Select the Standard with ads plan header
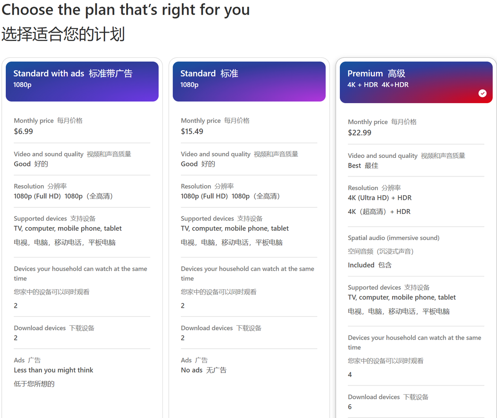 [x=82, y=82]
